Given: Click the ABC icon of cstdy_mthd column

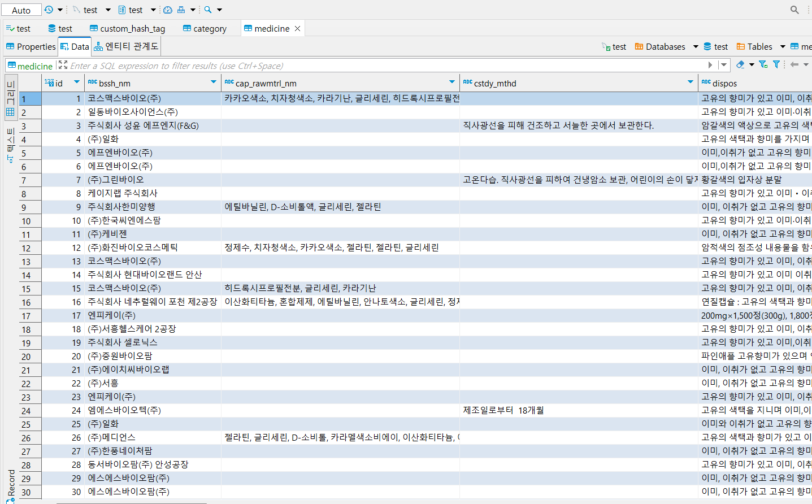Looking at the screenshot, I should click(x=468, y=82).
